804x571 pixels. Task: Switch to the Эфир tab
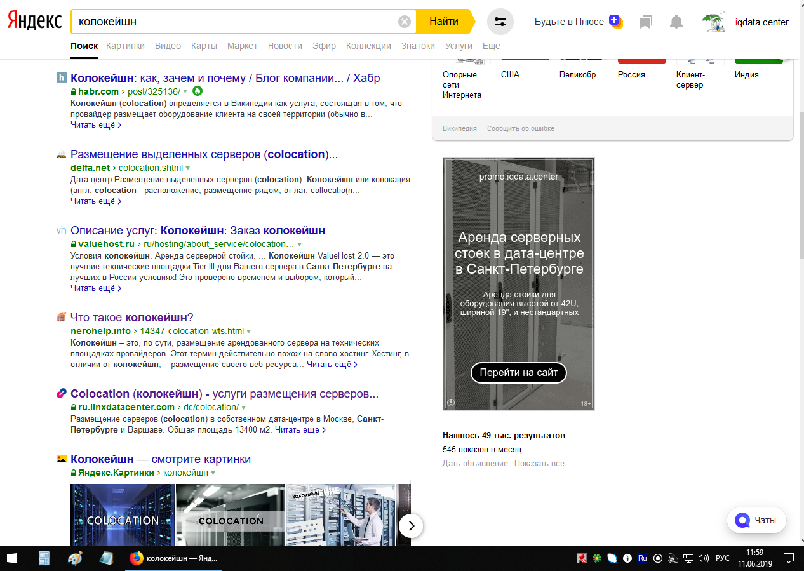pos(325,46)
